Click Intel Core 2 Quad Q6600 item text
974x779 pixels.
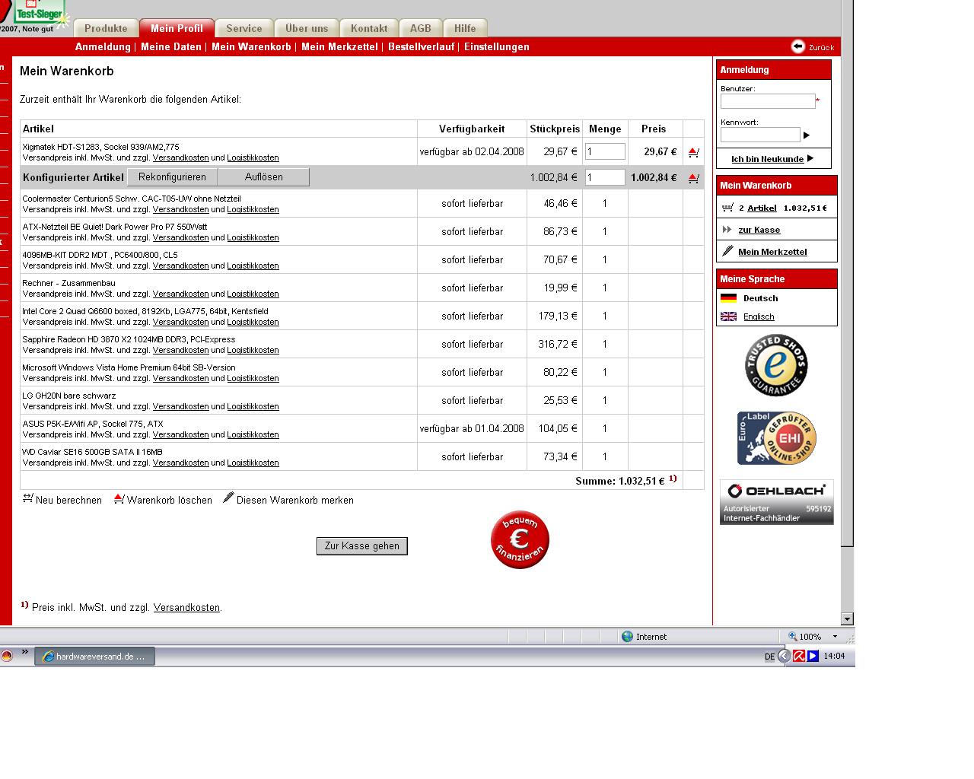click(x=145, y=311)
